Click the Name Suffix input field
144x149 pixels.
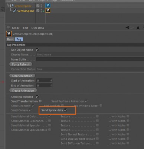(90, 59)
